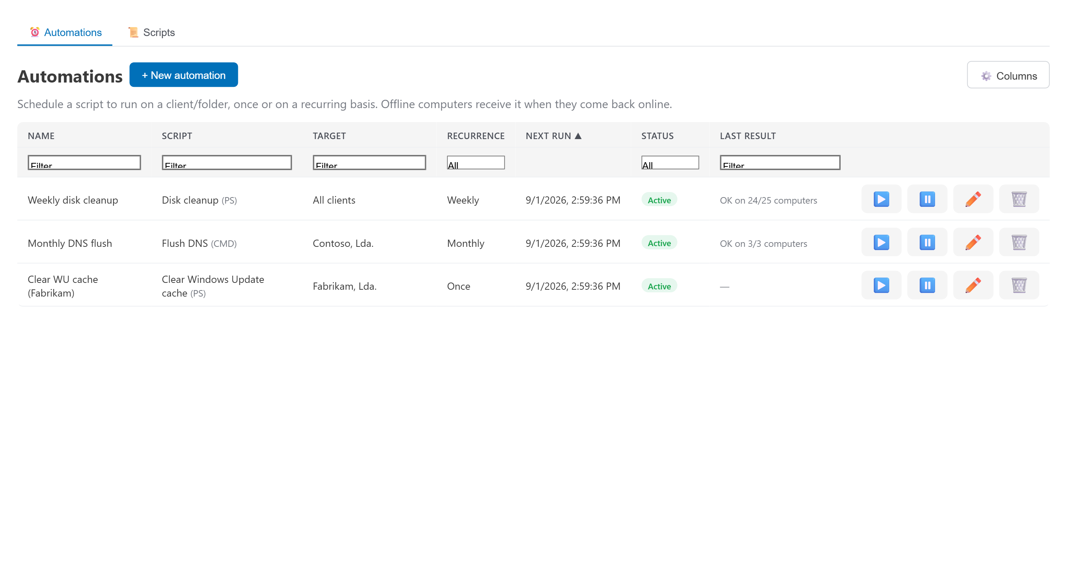Sort by the RECURRENCE column header

[475, 136]
